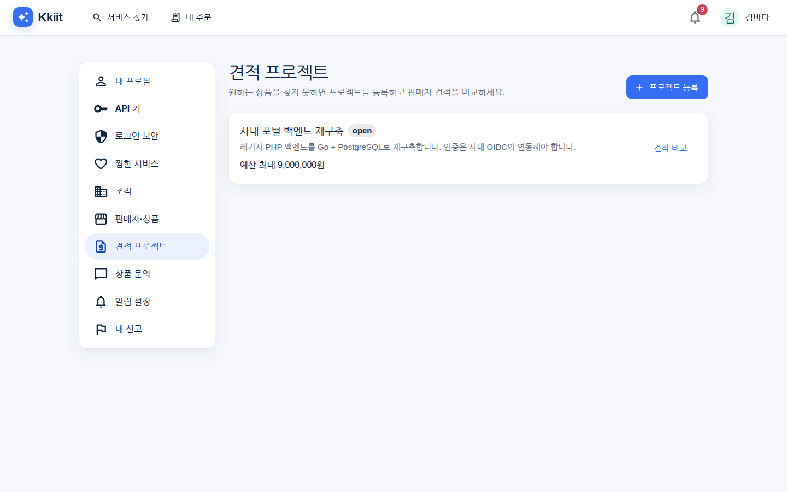Click the Kkiit sparkle logo icon
The image size is (787, 492).
[23, 17]
